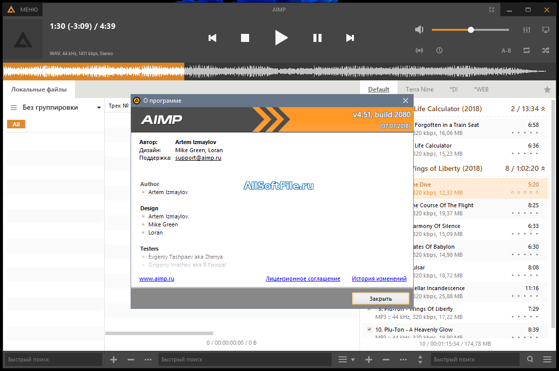Open music library more options dots
Image resolution: width=559 pixels, height=371 pixels.
(148, 359)
